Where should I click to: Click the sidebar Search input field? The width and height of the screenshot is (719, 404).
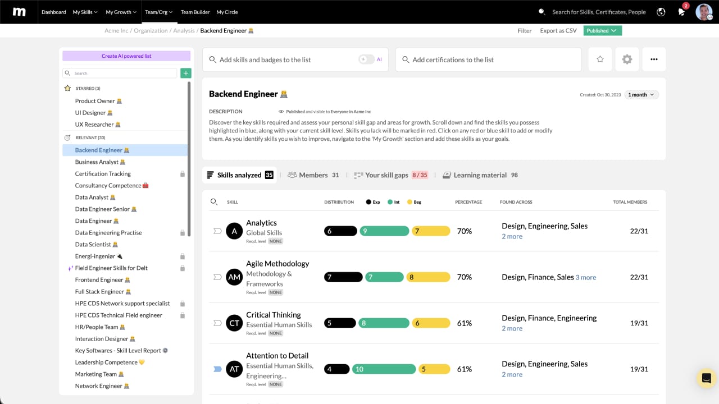[120, 73]
